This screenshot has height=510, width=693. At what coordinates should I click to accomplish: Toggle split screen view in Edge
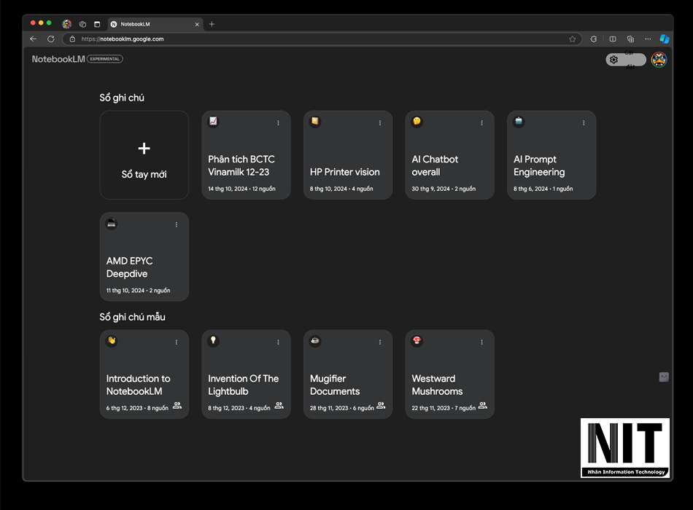pos(613,39)
